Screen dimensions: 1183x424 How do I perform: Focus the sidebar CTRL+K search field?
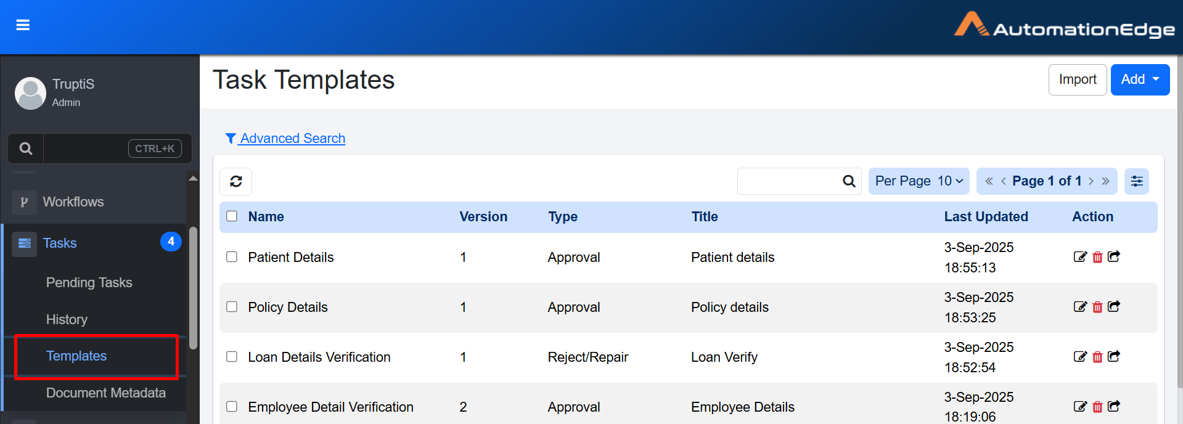pyautogui.click(x=117, y=149)
